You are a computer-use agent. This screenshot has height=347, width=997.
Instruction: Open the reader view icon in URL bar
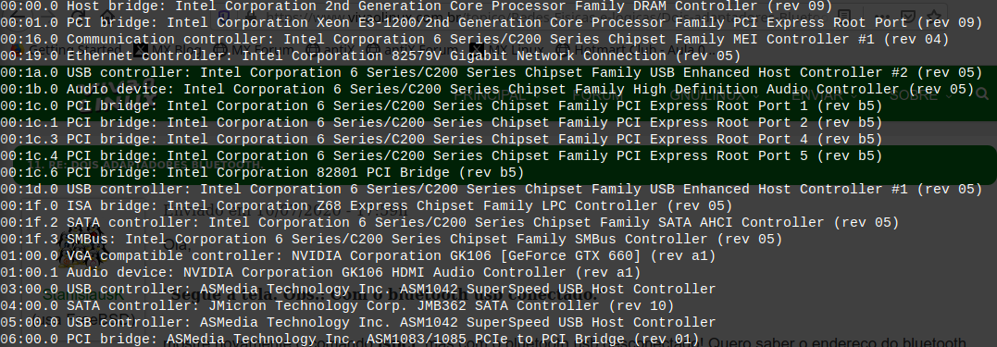[x=843, y=16]
